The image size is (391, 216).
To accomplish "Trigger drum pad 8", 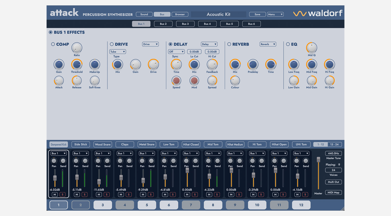I will click(x=213, y=205).
